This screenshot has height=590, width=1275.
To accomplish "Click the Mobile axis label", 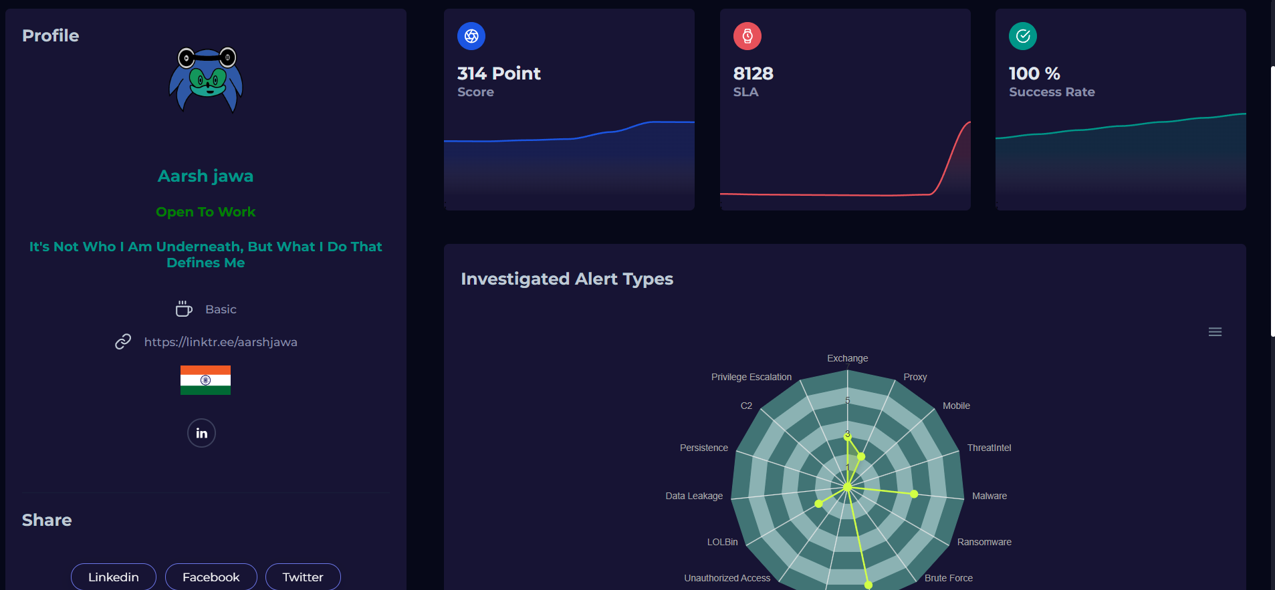I will pos(956,406).
